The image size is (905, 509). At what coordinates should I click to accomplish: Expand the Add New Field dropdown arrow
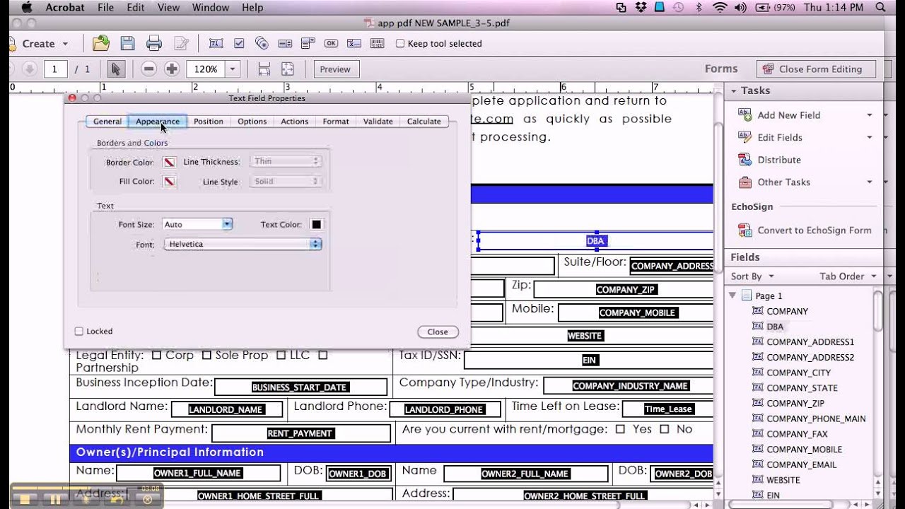coord(870,115)
